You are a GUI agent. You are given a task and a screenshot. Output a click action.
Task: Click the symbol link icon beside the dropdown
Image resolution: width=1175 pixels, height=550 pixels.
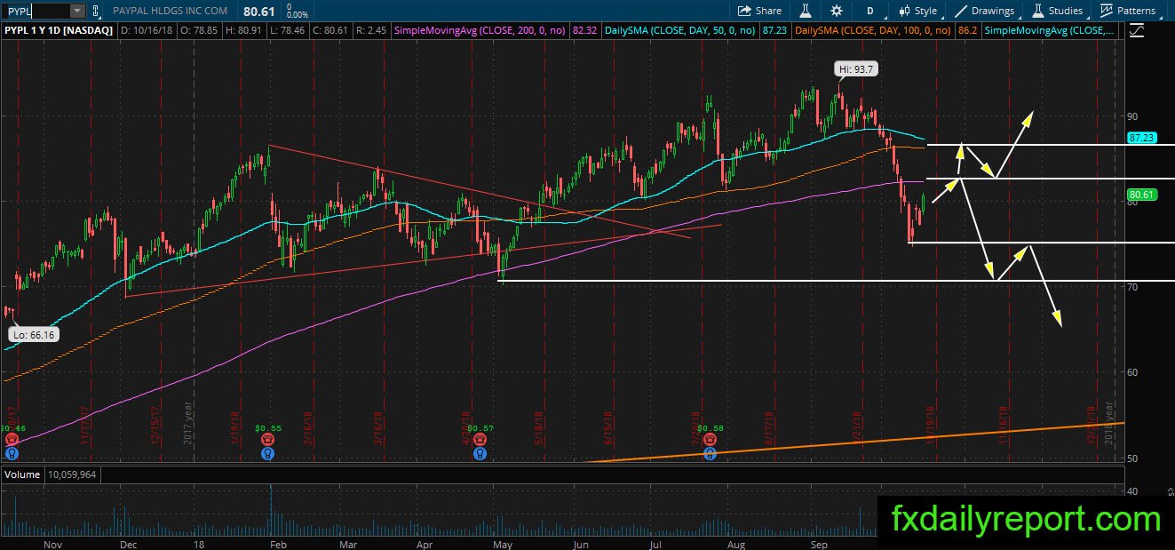pyautogui.click(x=97, y=11)
